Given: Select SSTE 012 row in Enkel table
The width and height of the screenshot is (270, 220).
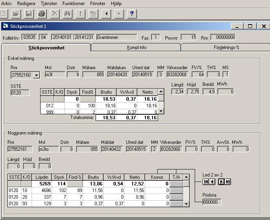Looking at the screenshot, I should tap(99, 106).
